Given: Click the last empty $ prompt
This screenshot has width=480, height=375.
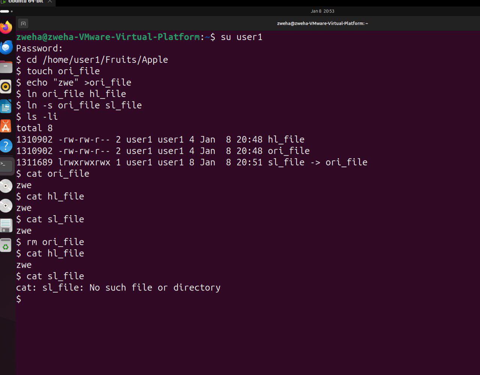Looking at the screenshot, I should (19, 299).
